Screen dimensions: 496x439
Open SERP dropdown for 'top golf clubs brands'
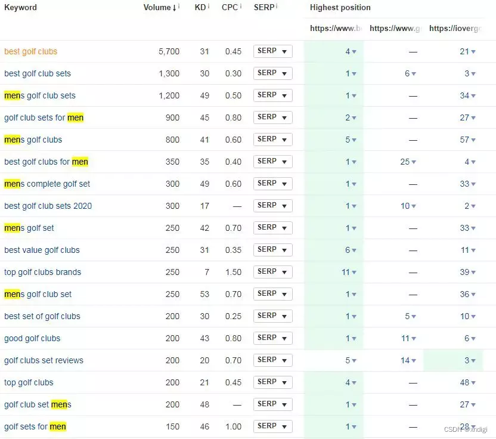[x=273, y=272]
